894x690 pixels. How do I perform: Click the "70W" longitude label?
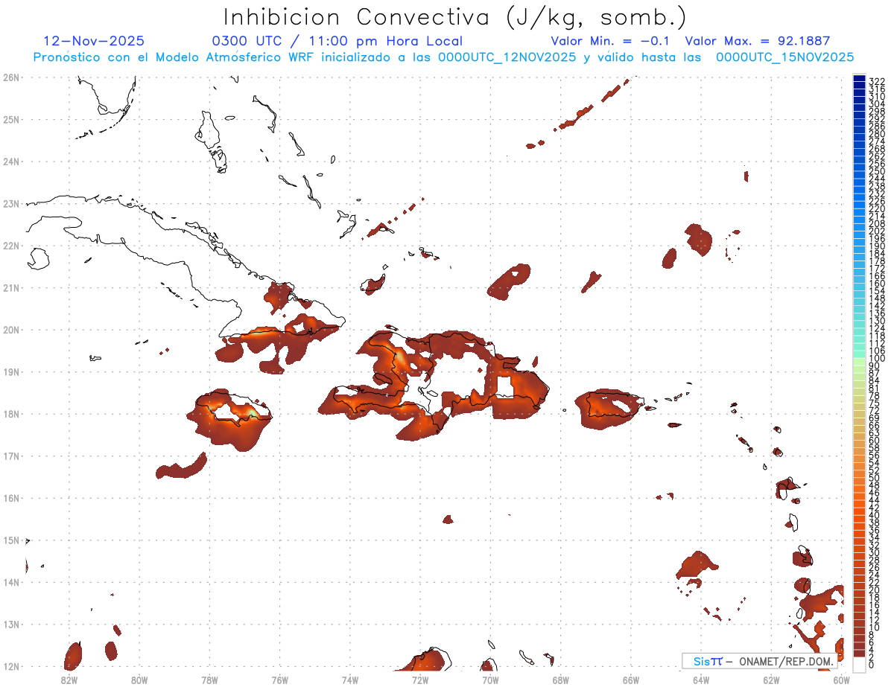(x=490, y=680)
